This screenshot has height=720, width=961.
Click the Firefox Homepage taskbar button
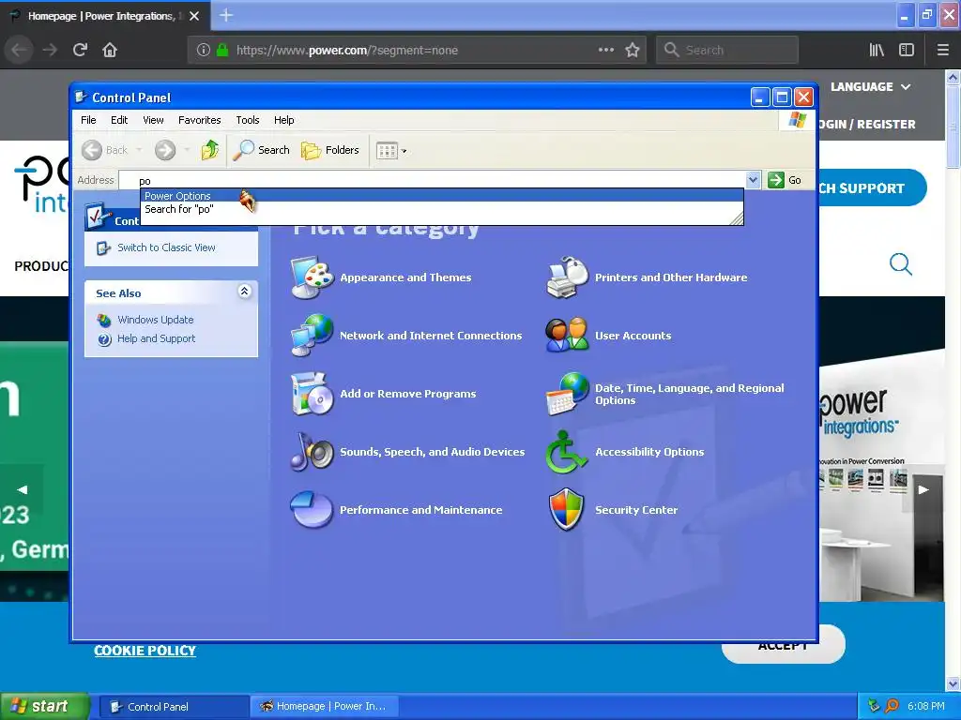point(325,707)
